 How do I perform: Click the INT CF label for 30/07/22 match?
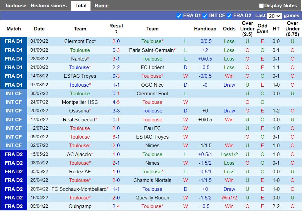(x=14, y=94)
